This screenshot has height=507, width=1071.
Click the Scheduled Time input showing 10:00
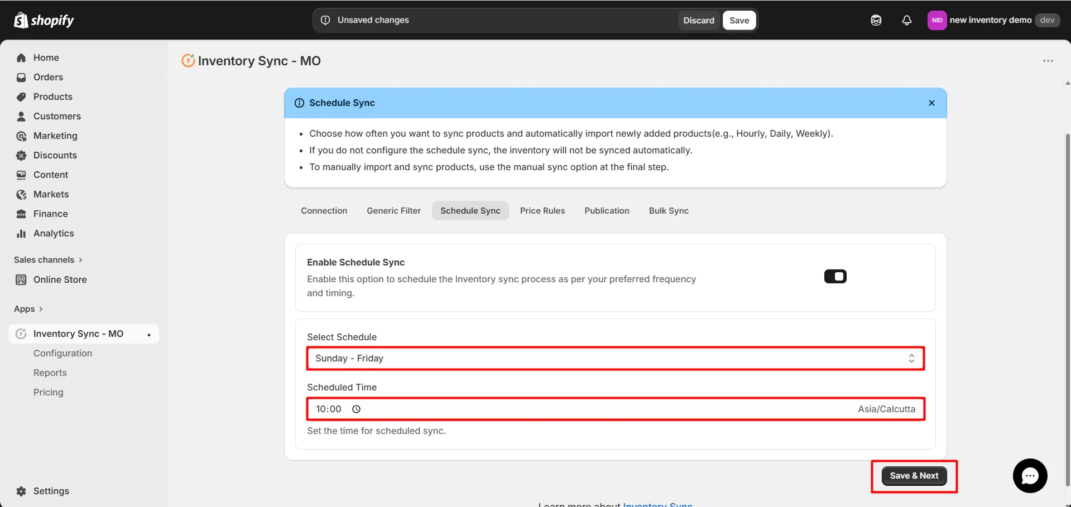point(328,409)
